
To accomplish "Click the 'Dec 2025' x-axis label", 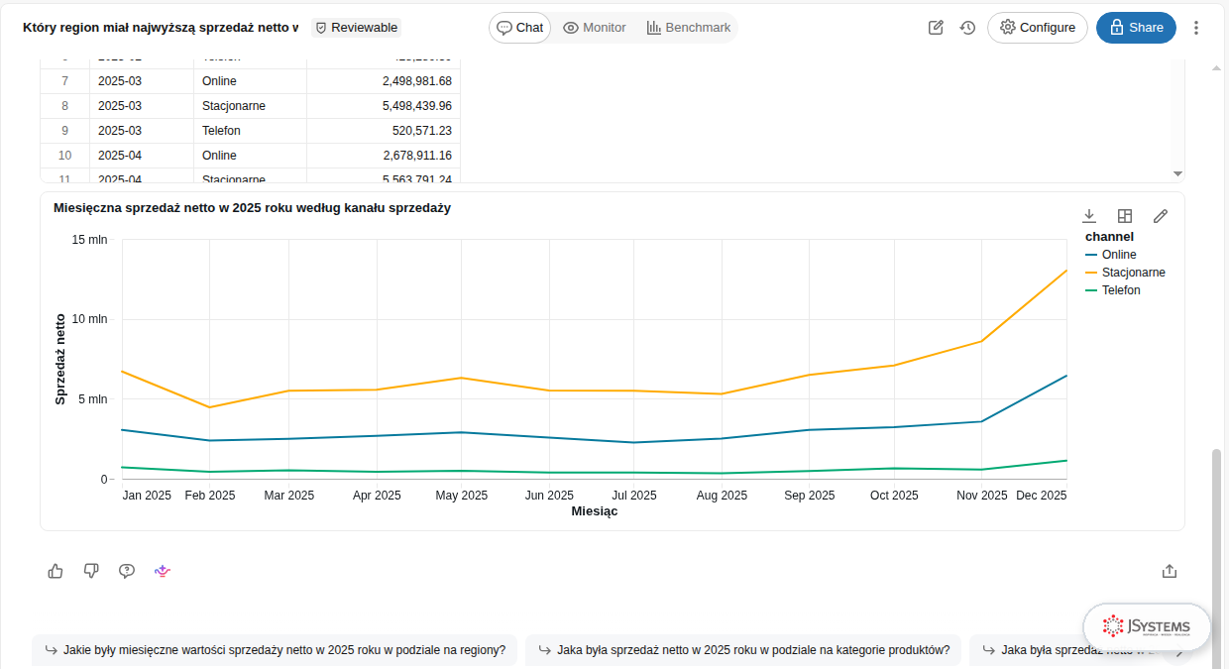I will (x=1042, y=496).
